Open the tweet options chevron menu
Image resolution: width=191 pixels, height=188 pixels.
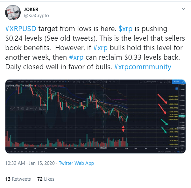183,9
